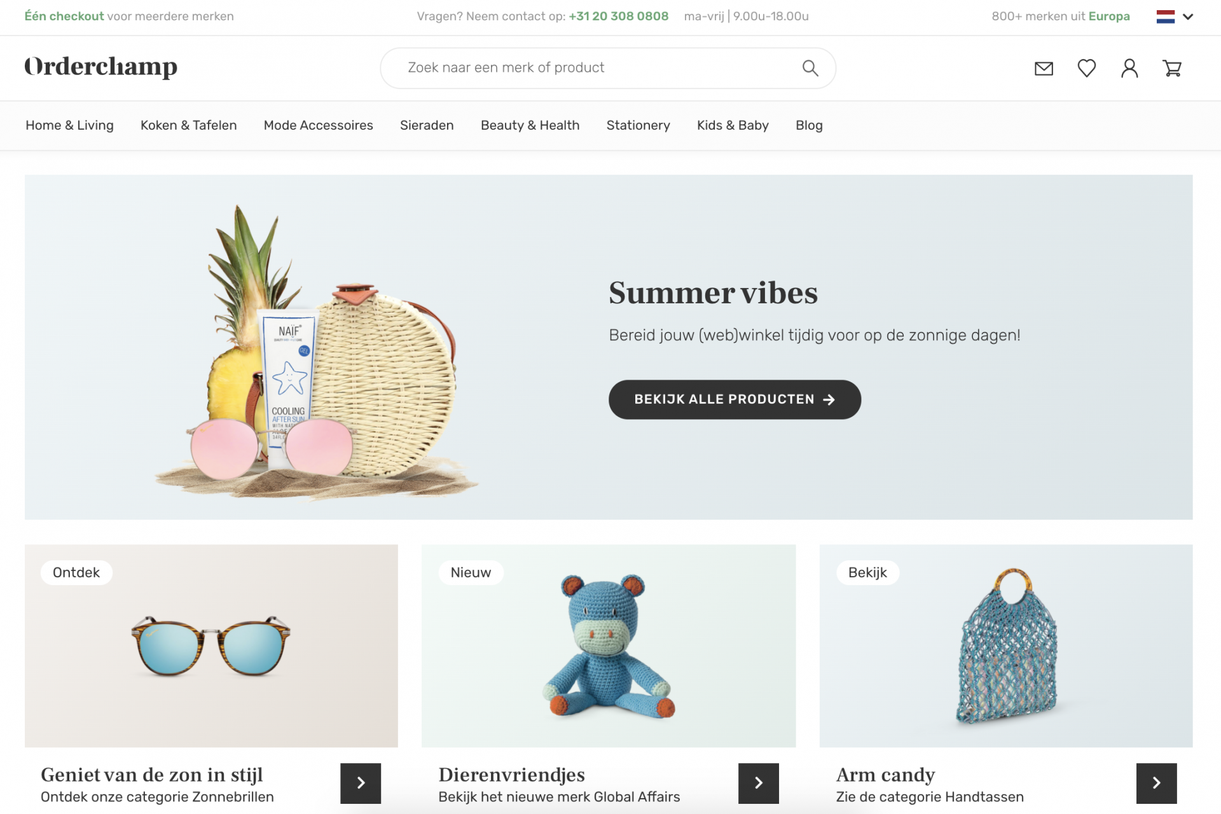Screen dimensions: 1221x814
Task: Open the Sieraden category
Action: pos(427,125)
